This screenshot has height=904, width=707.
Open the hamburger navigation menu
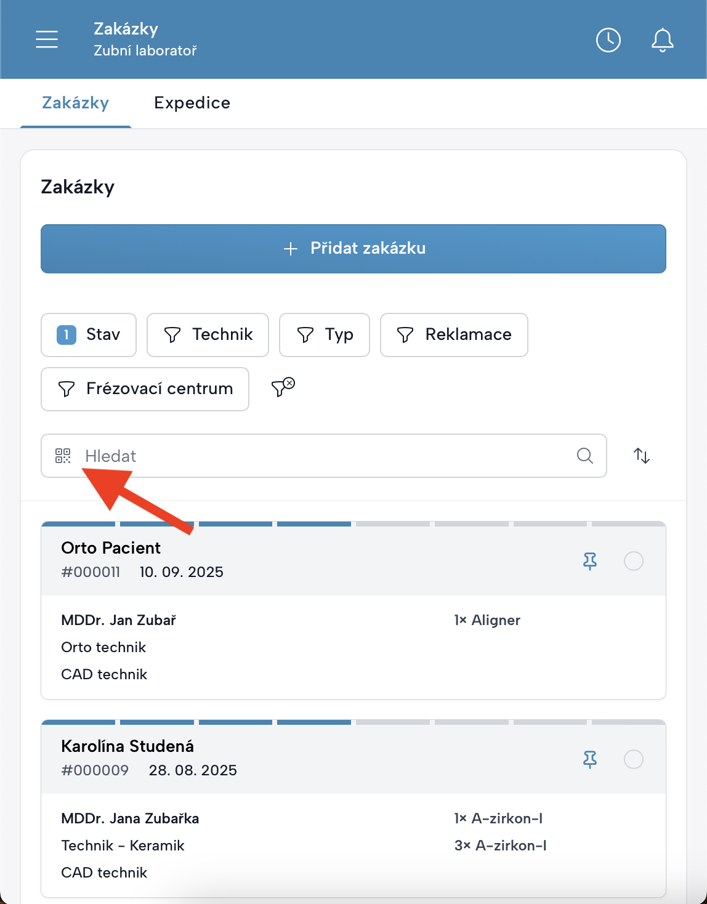click(x=47, y=39)
